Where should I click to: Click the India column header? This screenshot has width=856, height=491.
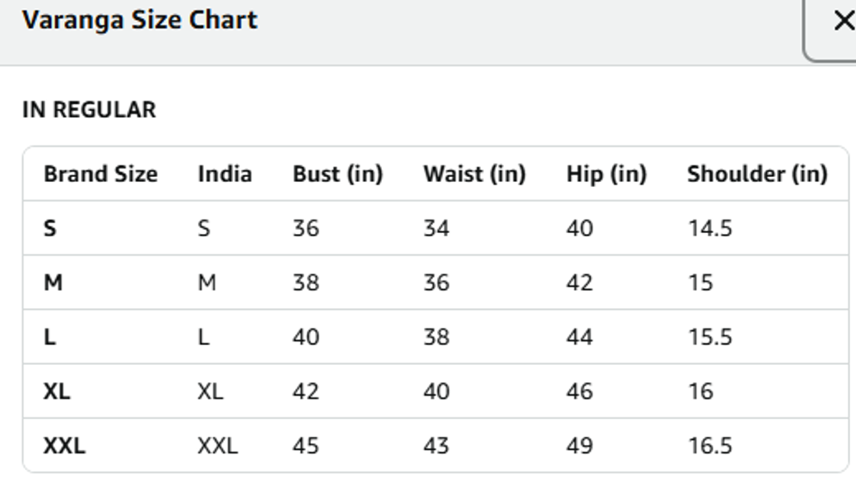pos(224,174)
